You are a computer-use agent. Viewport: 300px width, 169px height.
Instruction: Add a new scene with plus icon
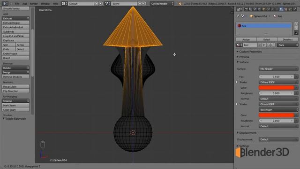tap(140, 4)
